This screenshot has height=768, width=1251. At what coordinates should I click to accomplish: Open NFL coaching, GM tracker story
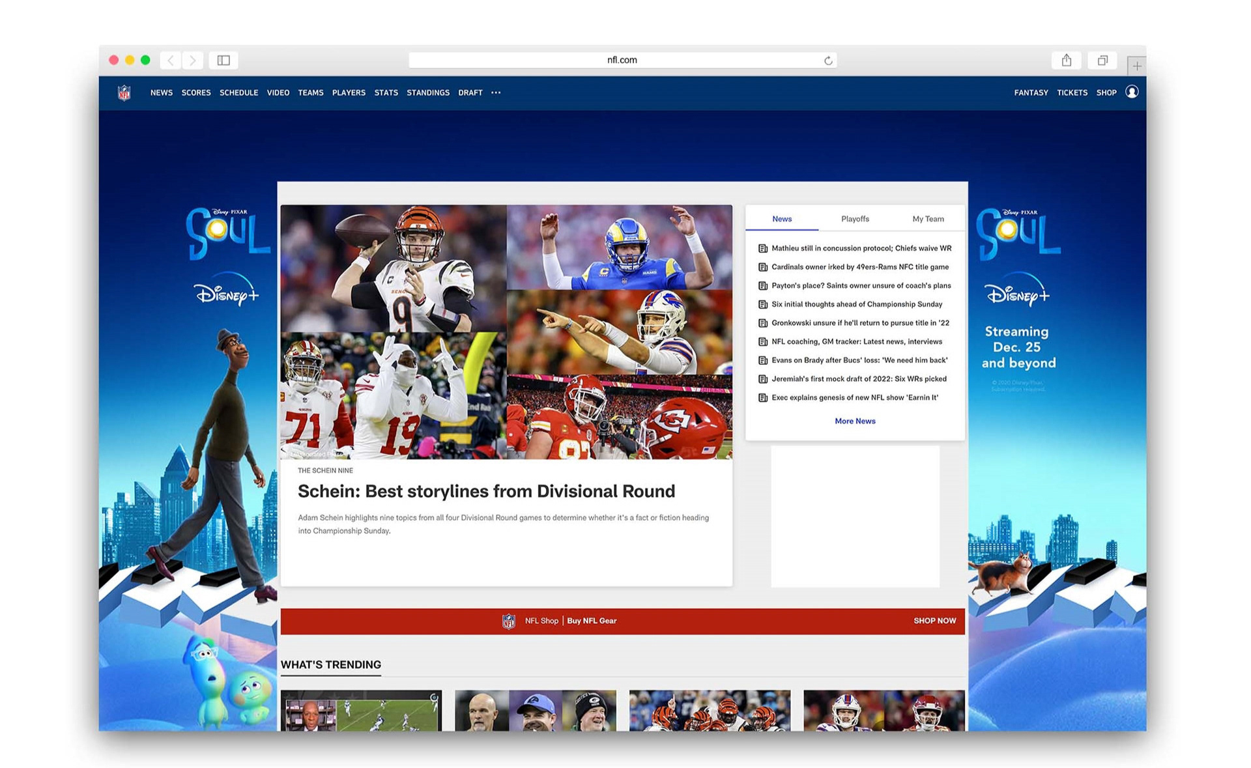tap(857, 342)
